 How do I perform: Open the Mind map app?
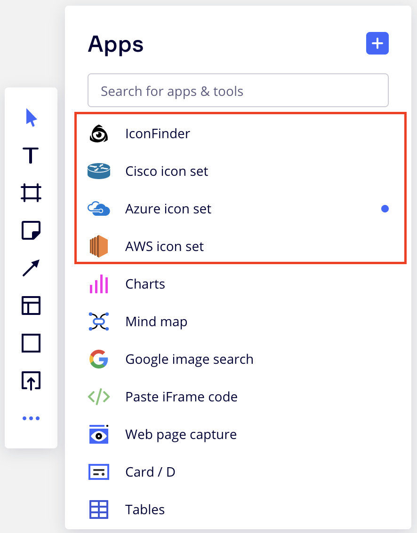pos(156,322)
